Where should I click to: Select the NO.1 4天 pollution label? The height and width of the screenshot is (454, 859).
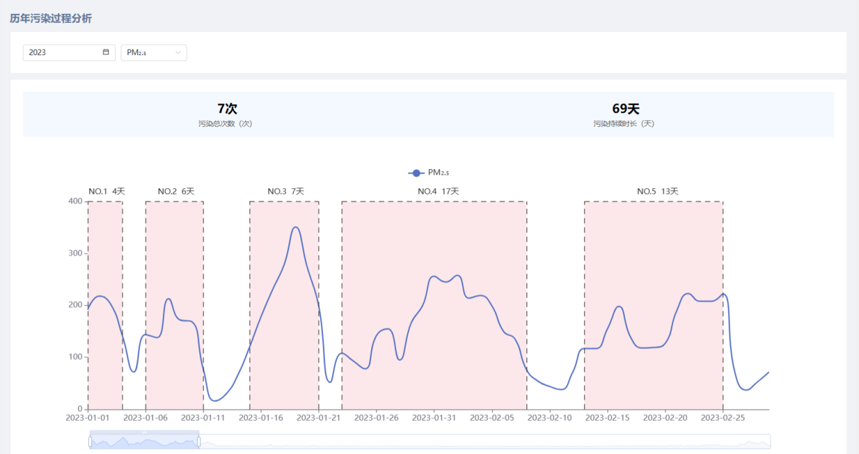106,191
